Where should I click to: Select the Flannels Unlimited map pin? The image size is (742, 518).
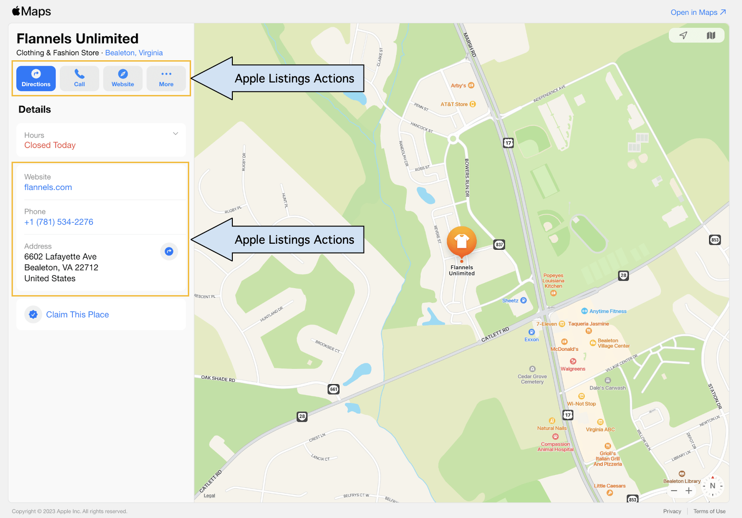pos(462,242)
